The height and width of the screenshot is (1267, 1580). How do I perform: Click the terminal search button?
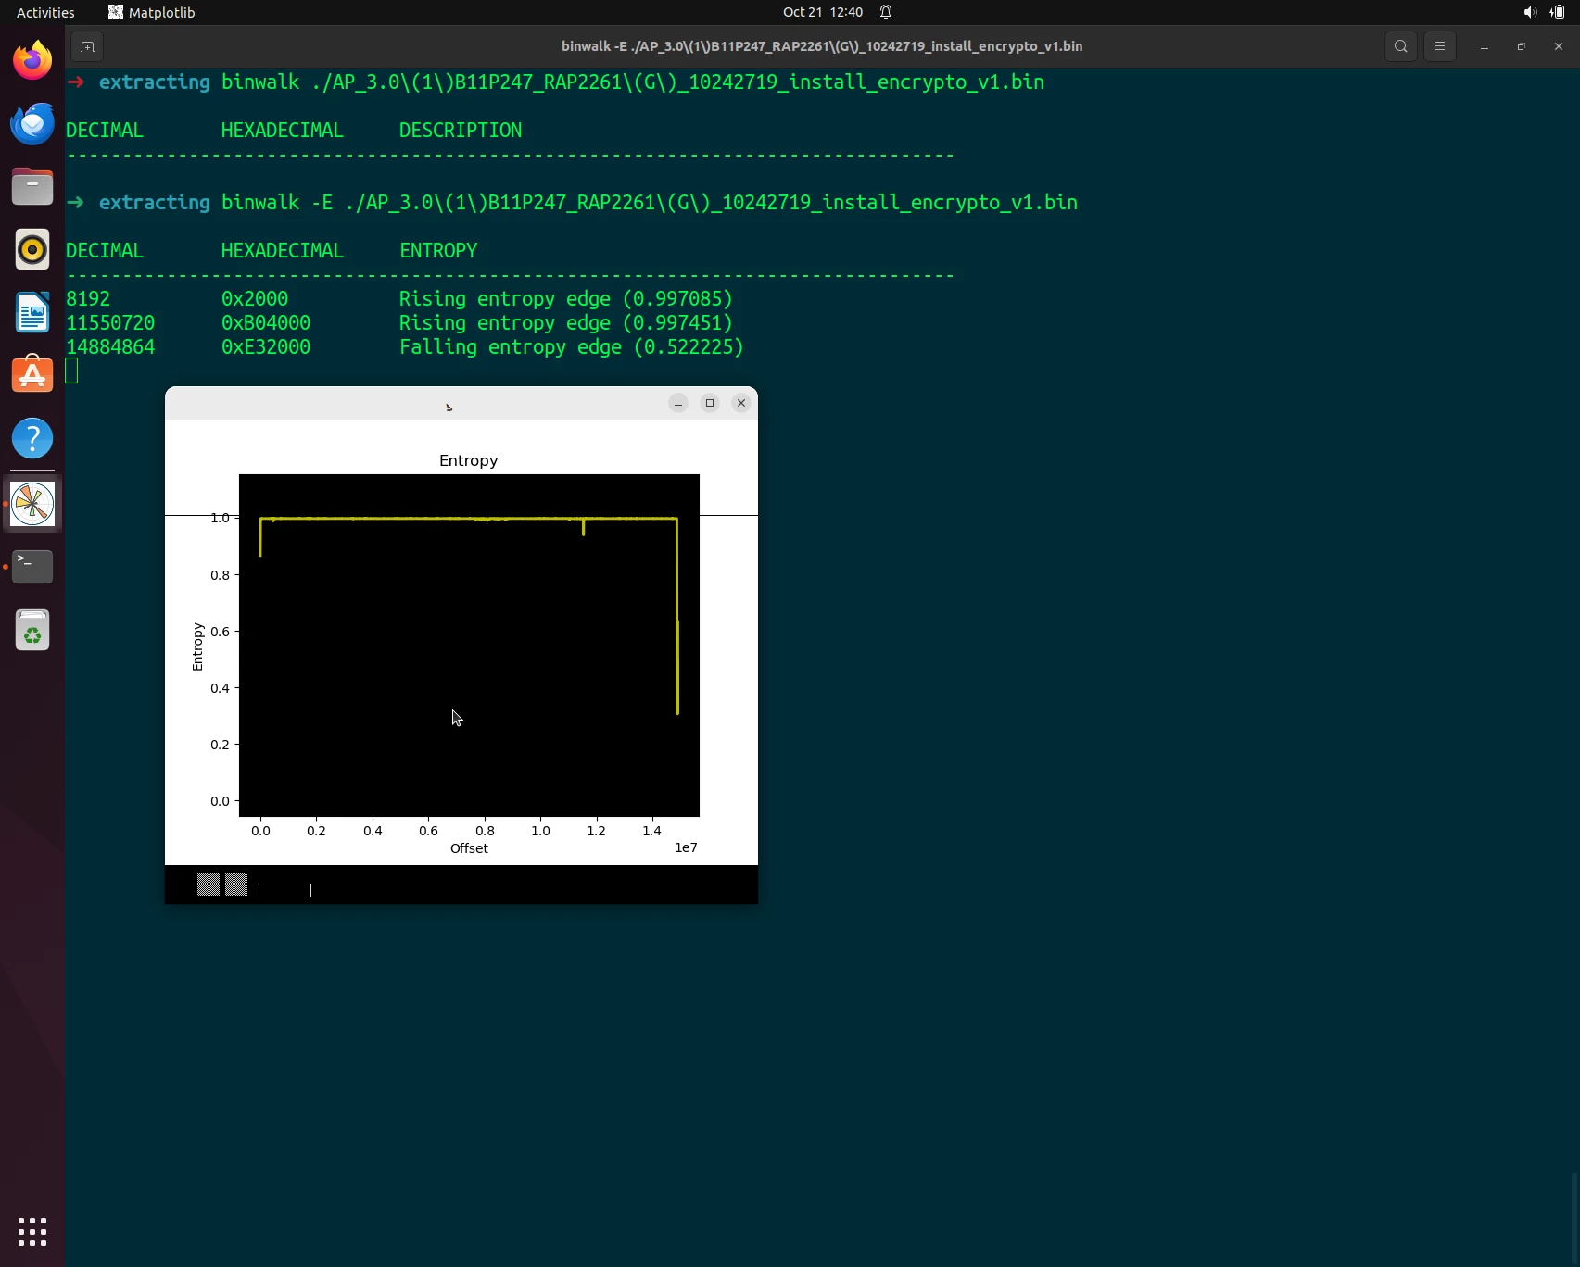[1400, 46]
